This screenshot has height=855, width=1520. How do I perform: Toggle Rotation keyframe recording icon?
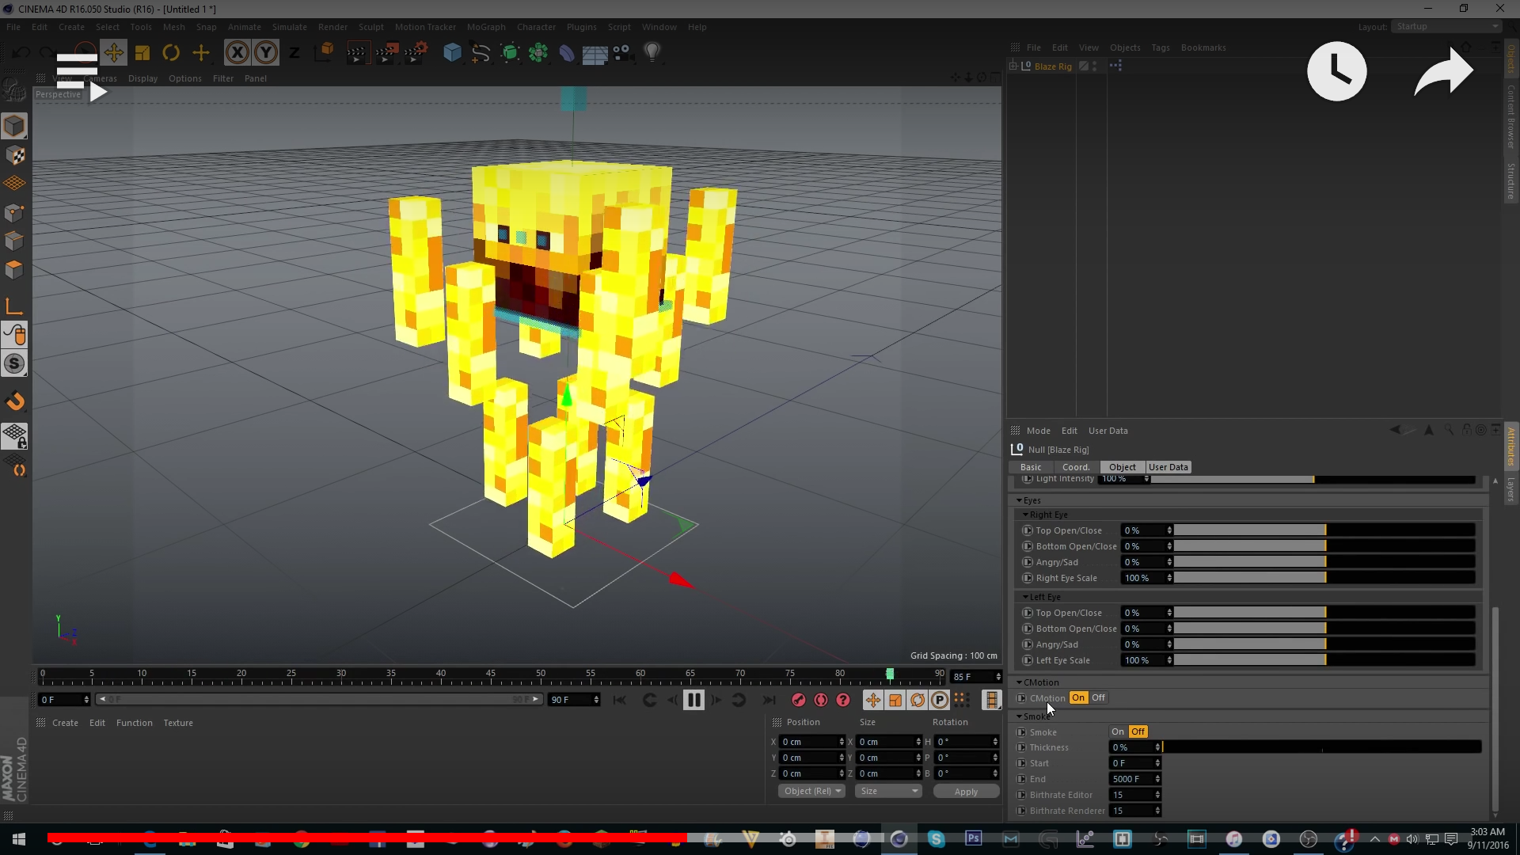917,700
